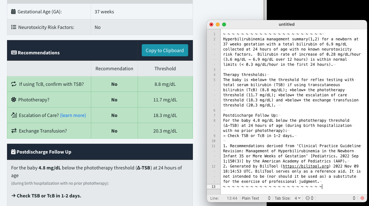Screen dimensions: 369x206
Task: Click the bilitool.org URL in the editor
Action: (x=306, y=166)
